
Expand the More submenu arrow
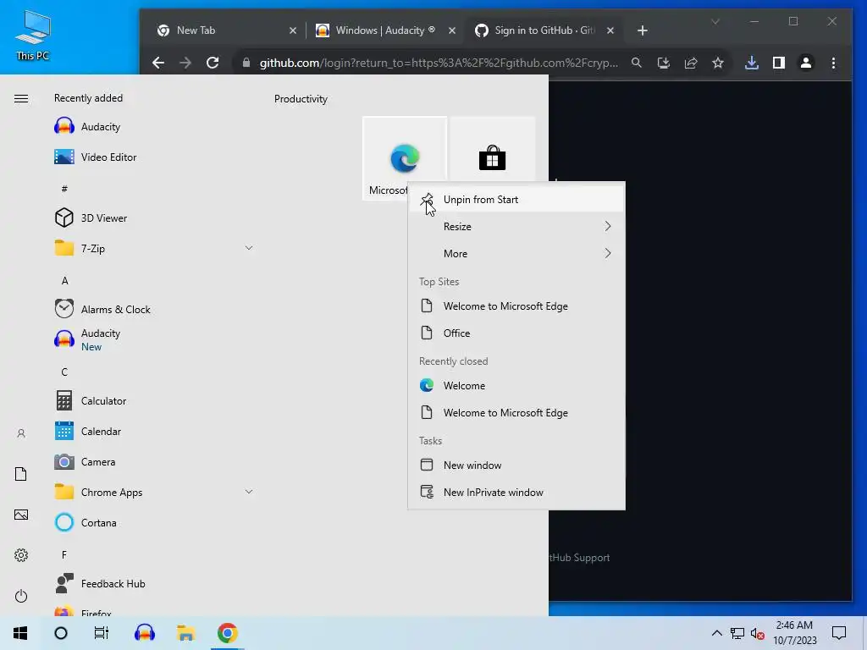click(608, 254)
